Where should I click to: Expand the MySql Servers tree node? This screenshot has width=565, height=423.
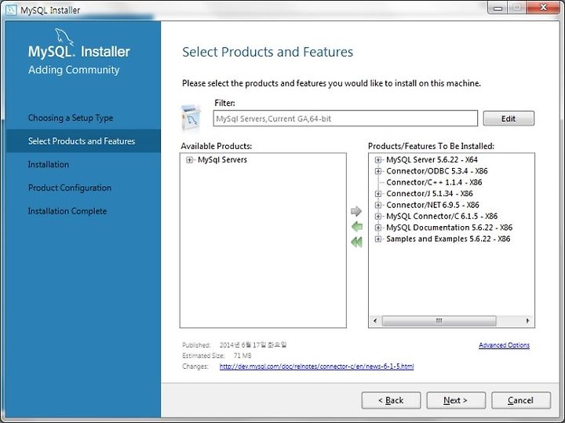pos(190,159)
